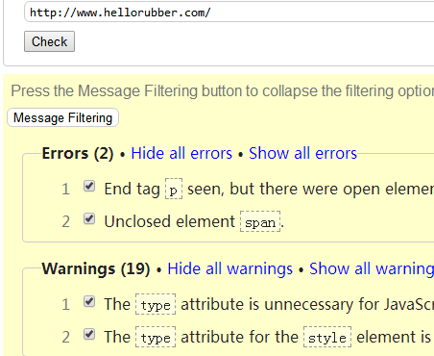Image resolution: width=434 pixels, height=356 pixels.
Task: Click the 'type' code tag in warning 1
Action: pyautogui.click(x=156, y=304)
